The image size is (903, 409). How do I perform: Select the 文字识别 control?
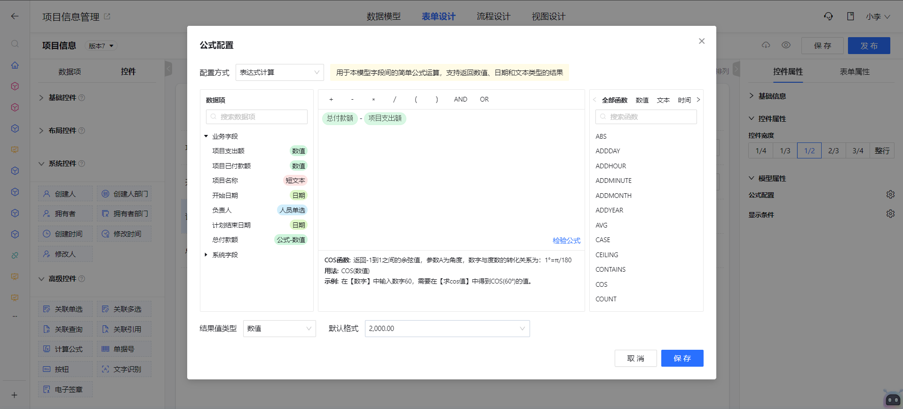(x=124, y=369)
